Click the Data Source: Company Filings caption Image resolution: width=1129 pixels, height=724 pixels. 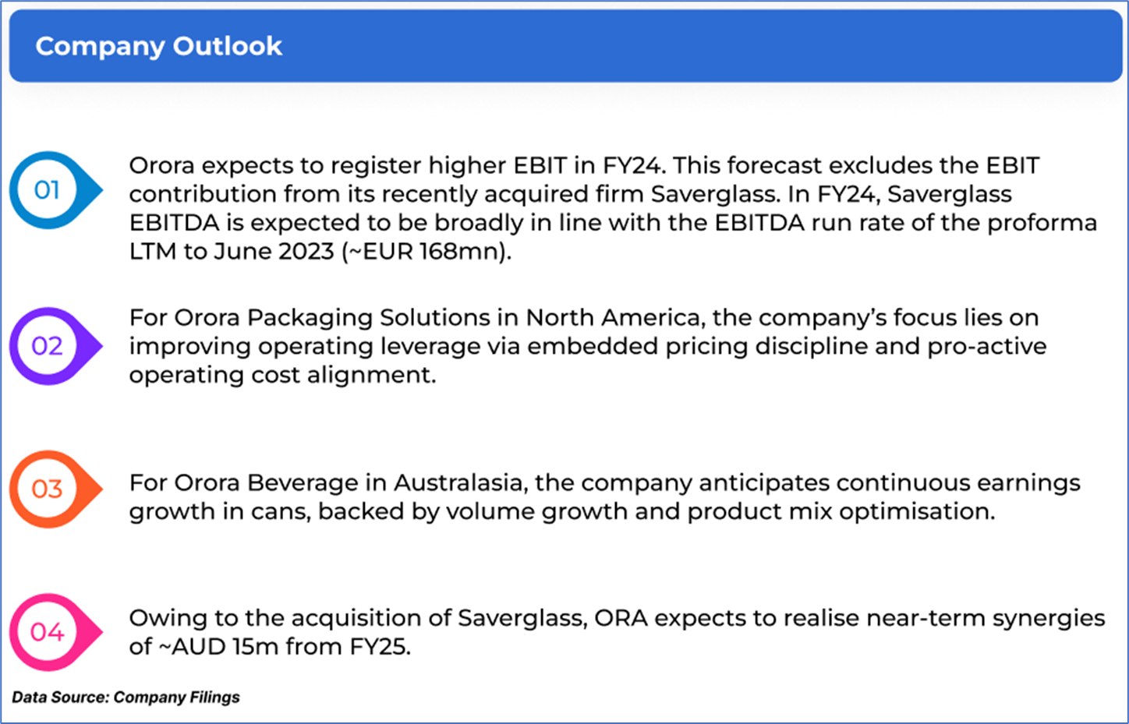tap(126, 698)
